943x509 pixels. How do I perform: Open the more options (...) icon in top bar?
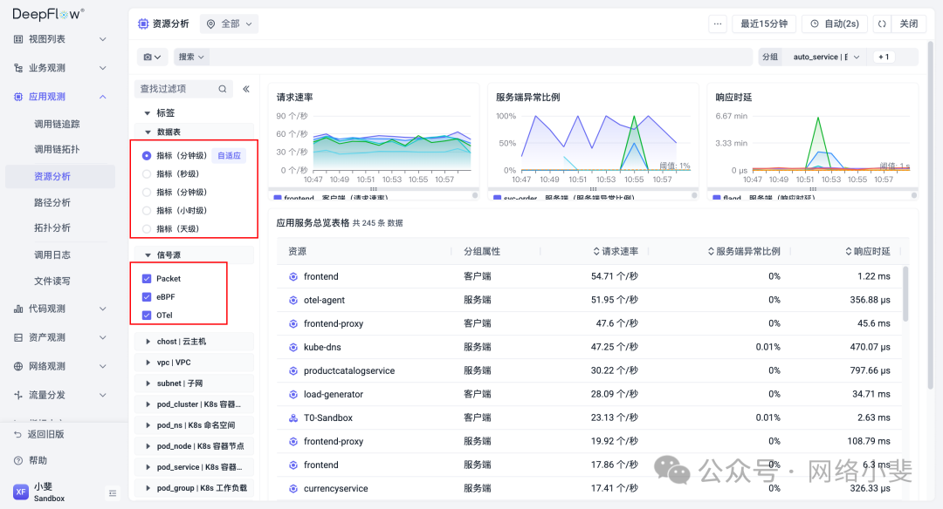(x=717, y=24)
